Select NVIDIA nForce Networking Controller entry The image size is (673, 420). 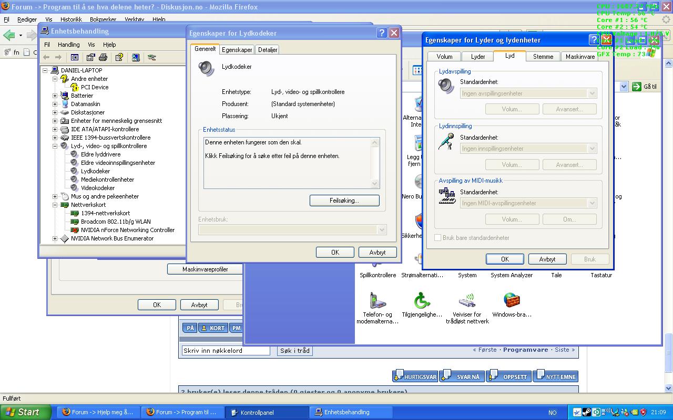[127, 230]
